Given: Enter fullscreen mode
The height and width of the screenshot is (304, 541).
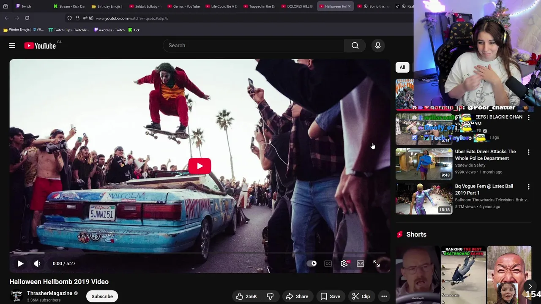Looking at the screenshot, I should (x=377, y=263).
